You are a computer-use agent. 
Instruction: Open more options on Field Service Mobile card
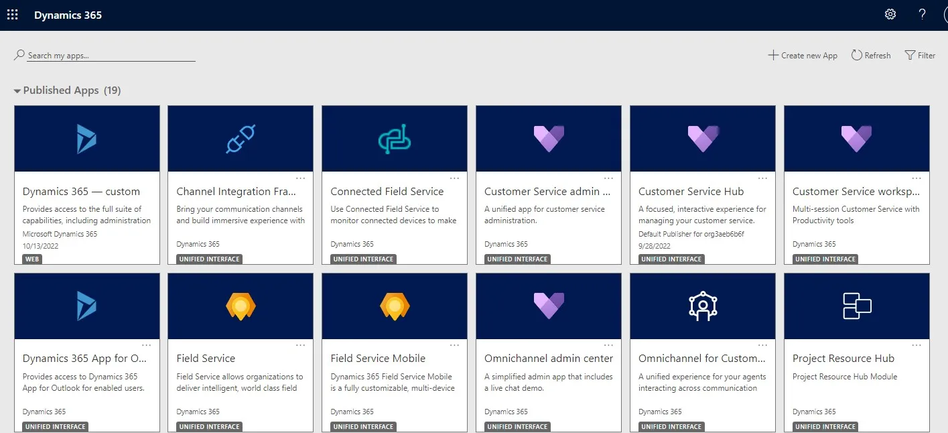pyautogui.click(x=455, y=345)
